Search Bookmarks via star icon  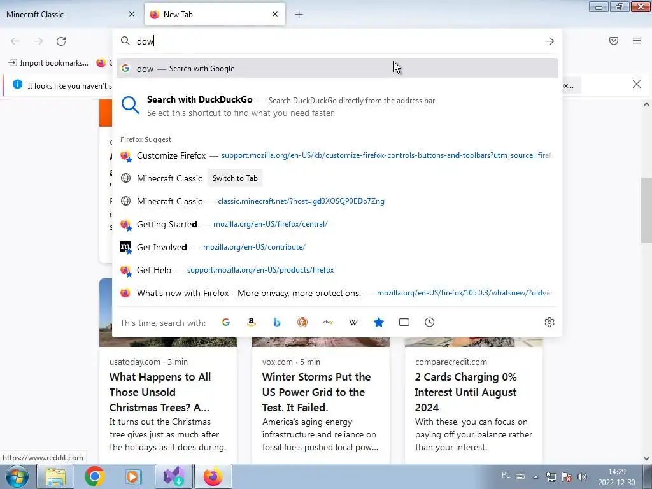379,322
